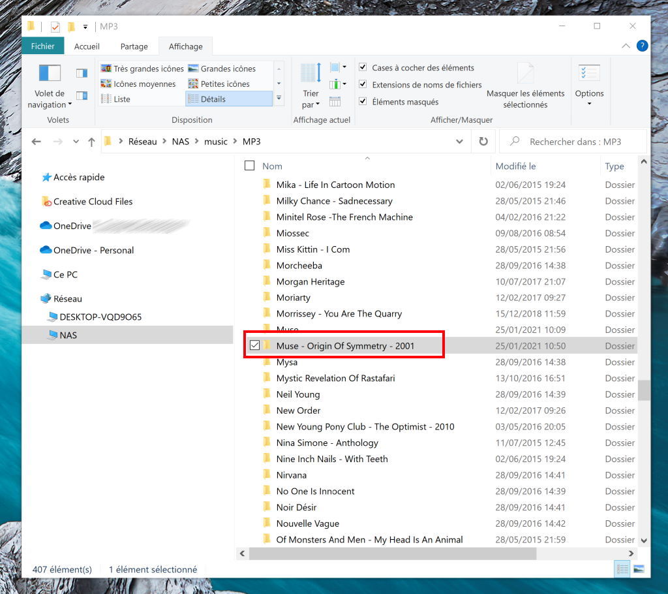This screenshot has width=668, height=594.
Task: Click the New folder quick access icon
Action: (x=71, y=27)
